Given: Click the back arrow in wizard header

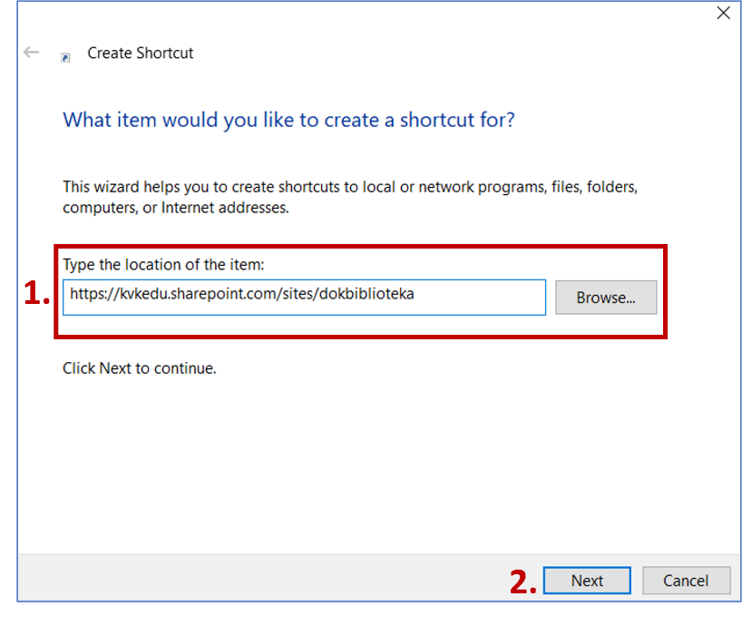Looking at the screenshot, I should pos(32,53).
